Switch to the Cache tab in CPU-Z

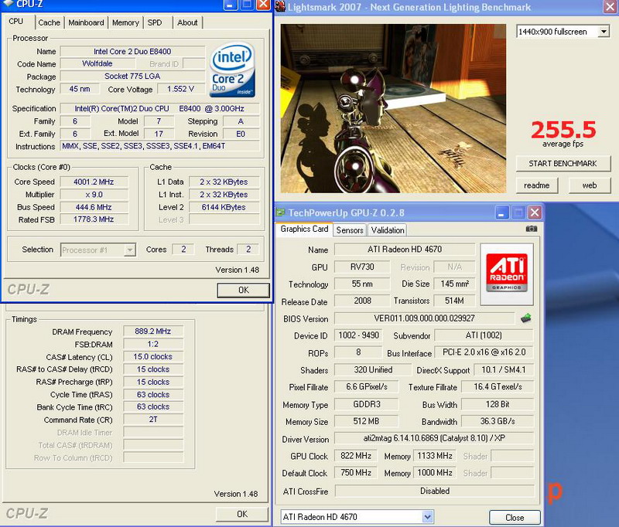pos(50,22)
